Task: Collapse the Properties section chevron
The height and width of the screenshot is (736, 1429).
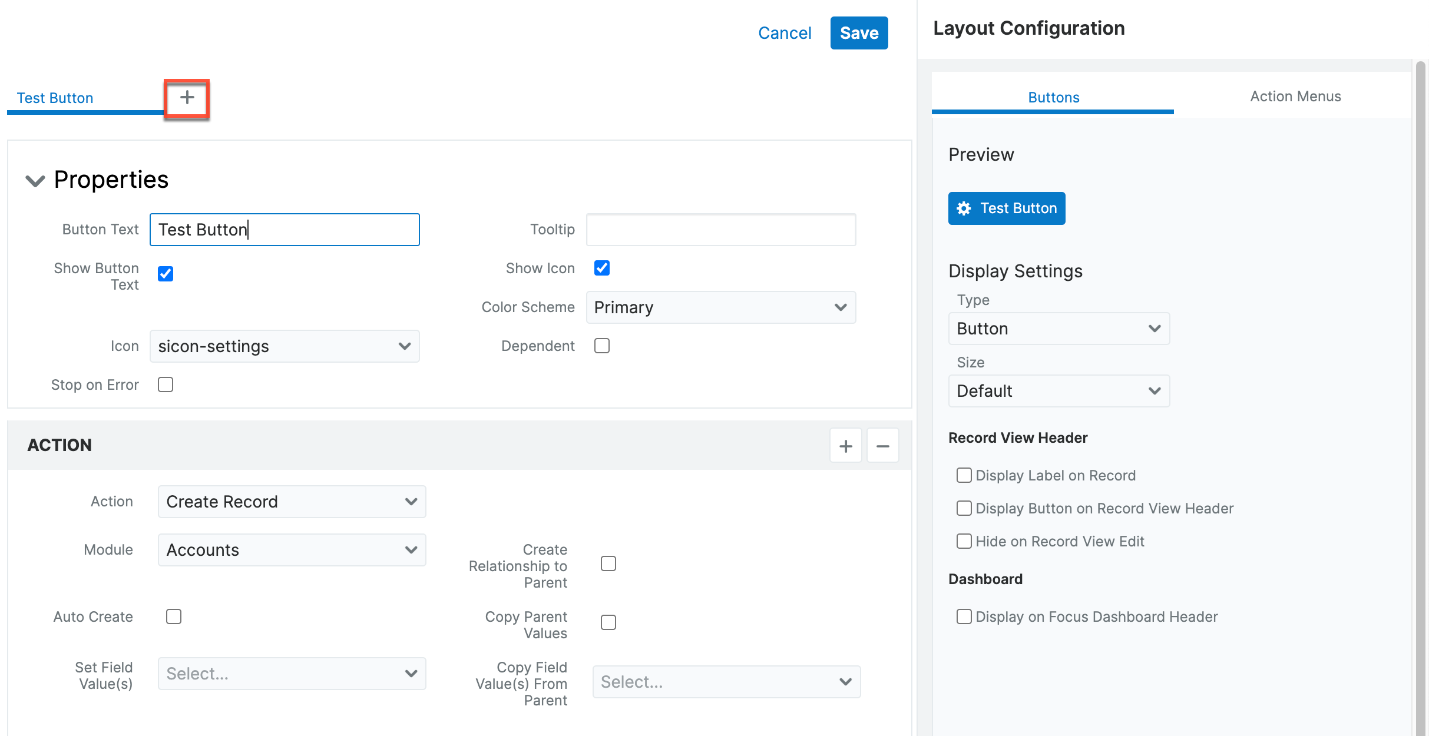Action: pyautogui.click(x=35, y=180)
